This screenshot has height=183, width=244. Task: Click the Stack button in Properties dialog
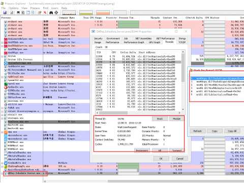pos(160,119)
